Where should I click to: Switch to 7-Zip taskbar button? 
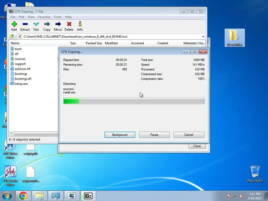tap(88, 196)
